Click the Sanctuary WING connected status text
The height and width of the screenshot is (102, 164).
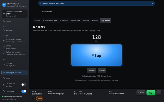pyautogui.click(x=13, y=96)
